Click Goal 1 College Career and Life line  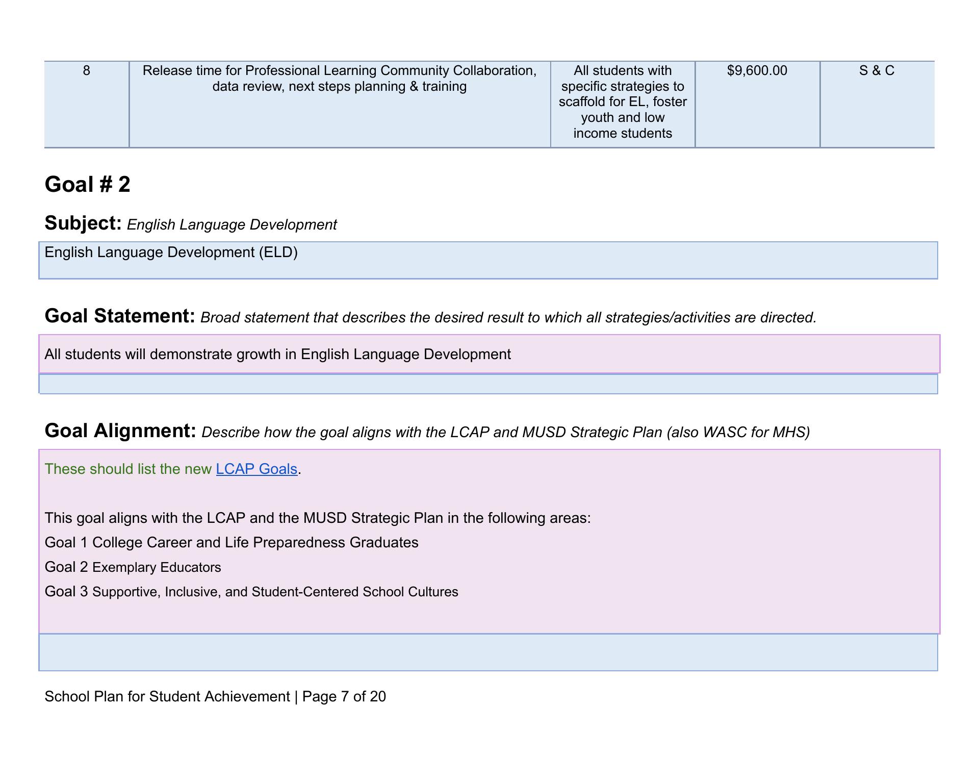[x=231, y=542]
